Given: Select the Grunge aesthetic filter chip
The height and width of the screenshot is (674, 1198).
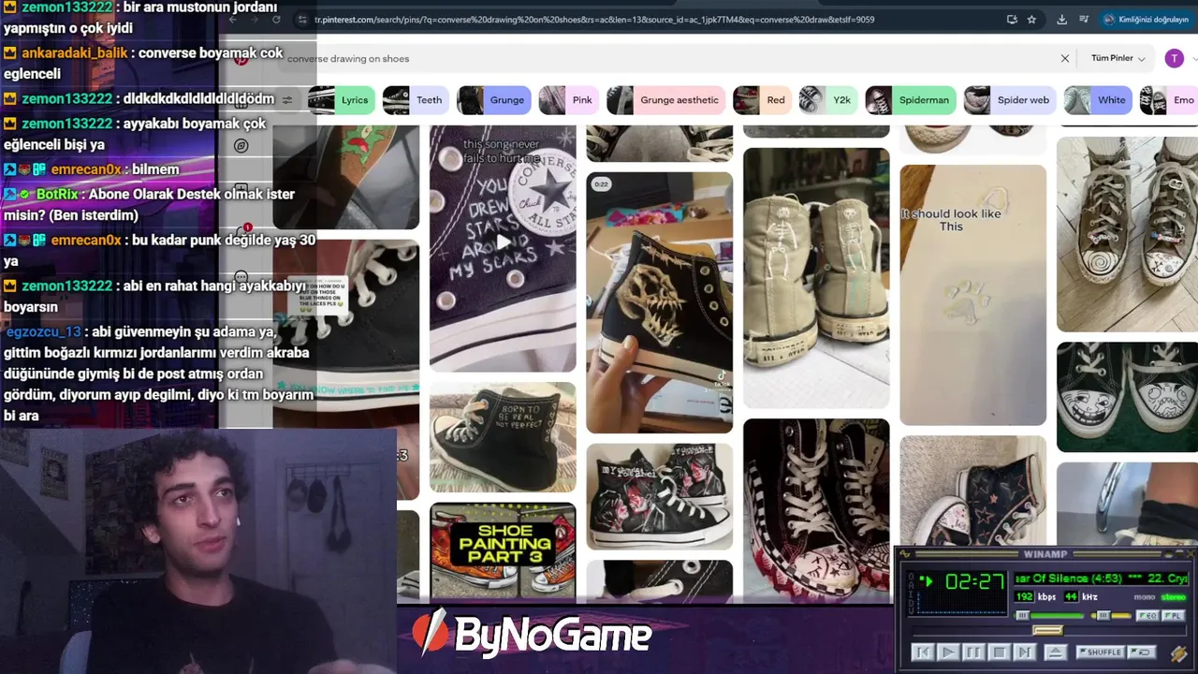Looking at the screenshot, I should click(x=665, y=100).
